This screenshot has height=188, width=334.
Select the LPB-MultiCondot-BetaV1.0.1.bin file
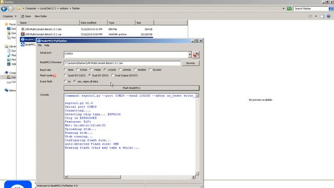(x=43, y=29)
